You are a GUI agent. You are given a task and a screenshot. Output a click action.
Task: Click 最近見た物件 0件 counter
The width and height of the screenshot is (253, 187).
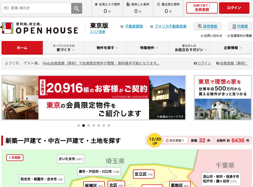pos(168,8)
